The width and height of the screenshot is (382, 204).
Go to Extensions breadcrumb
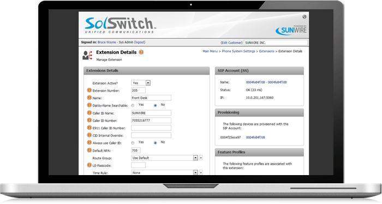pyautogui.click(x=266, y=51)
